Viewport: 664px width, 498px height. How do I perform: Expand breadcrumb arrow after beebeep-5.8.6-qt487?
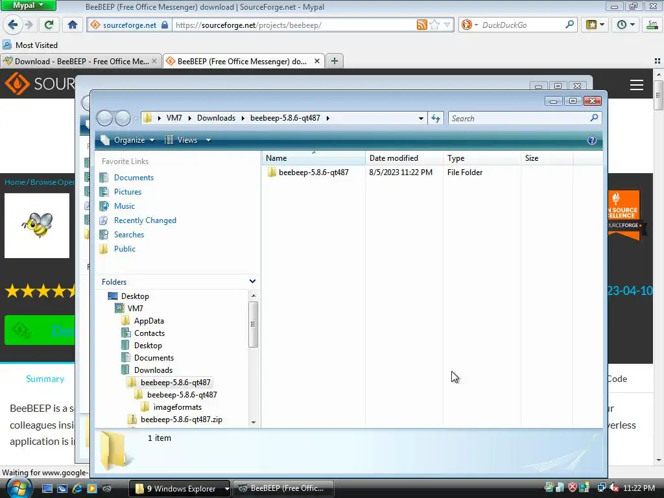click(327, 118)
